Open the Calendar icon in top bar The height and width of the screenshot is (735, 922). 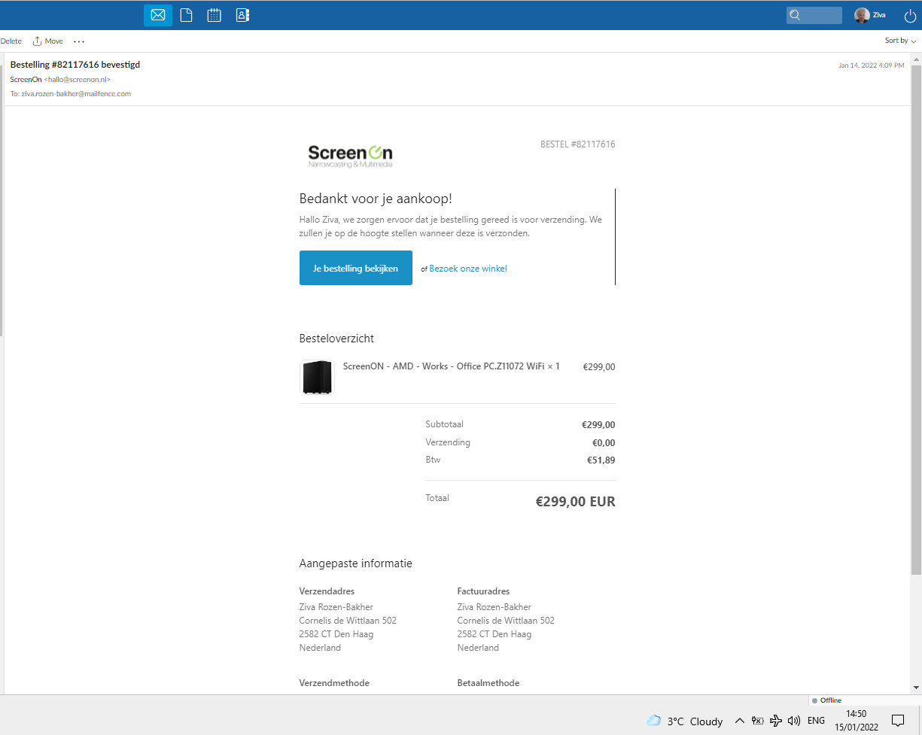click(214, 15)
